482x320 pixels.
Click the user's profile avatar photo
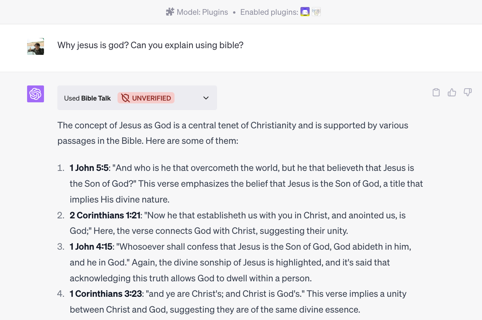click(x=35, y=46)
